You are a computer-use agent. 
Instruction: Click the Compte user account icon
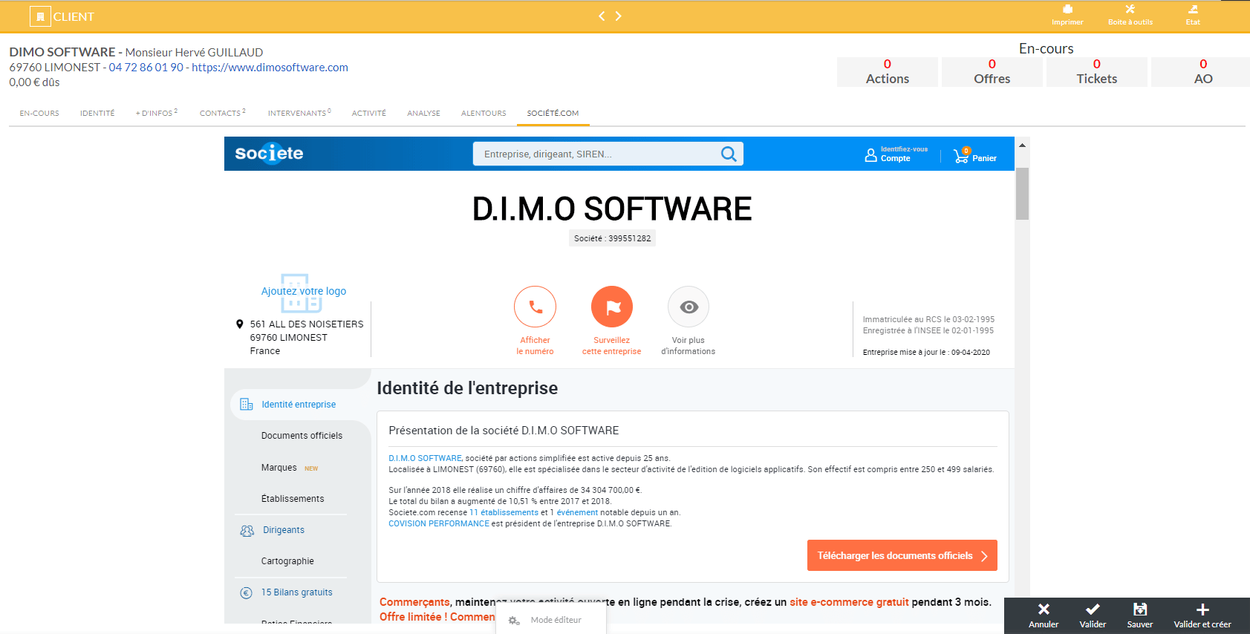(871, 155)
